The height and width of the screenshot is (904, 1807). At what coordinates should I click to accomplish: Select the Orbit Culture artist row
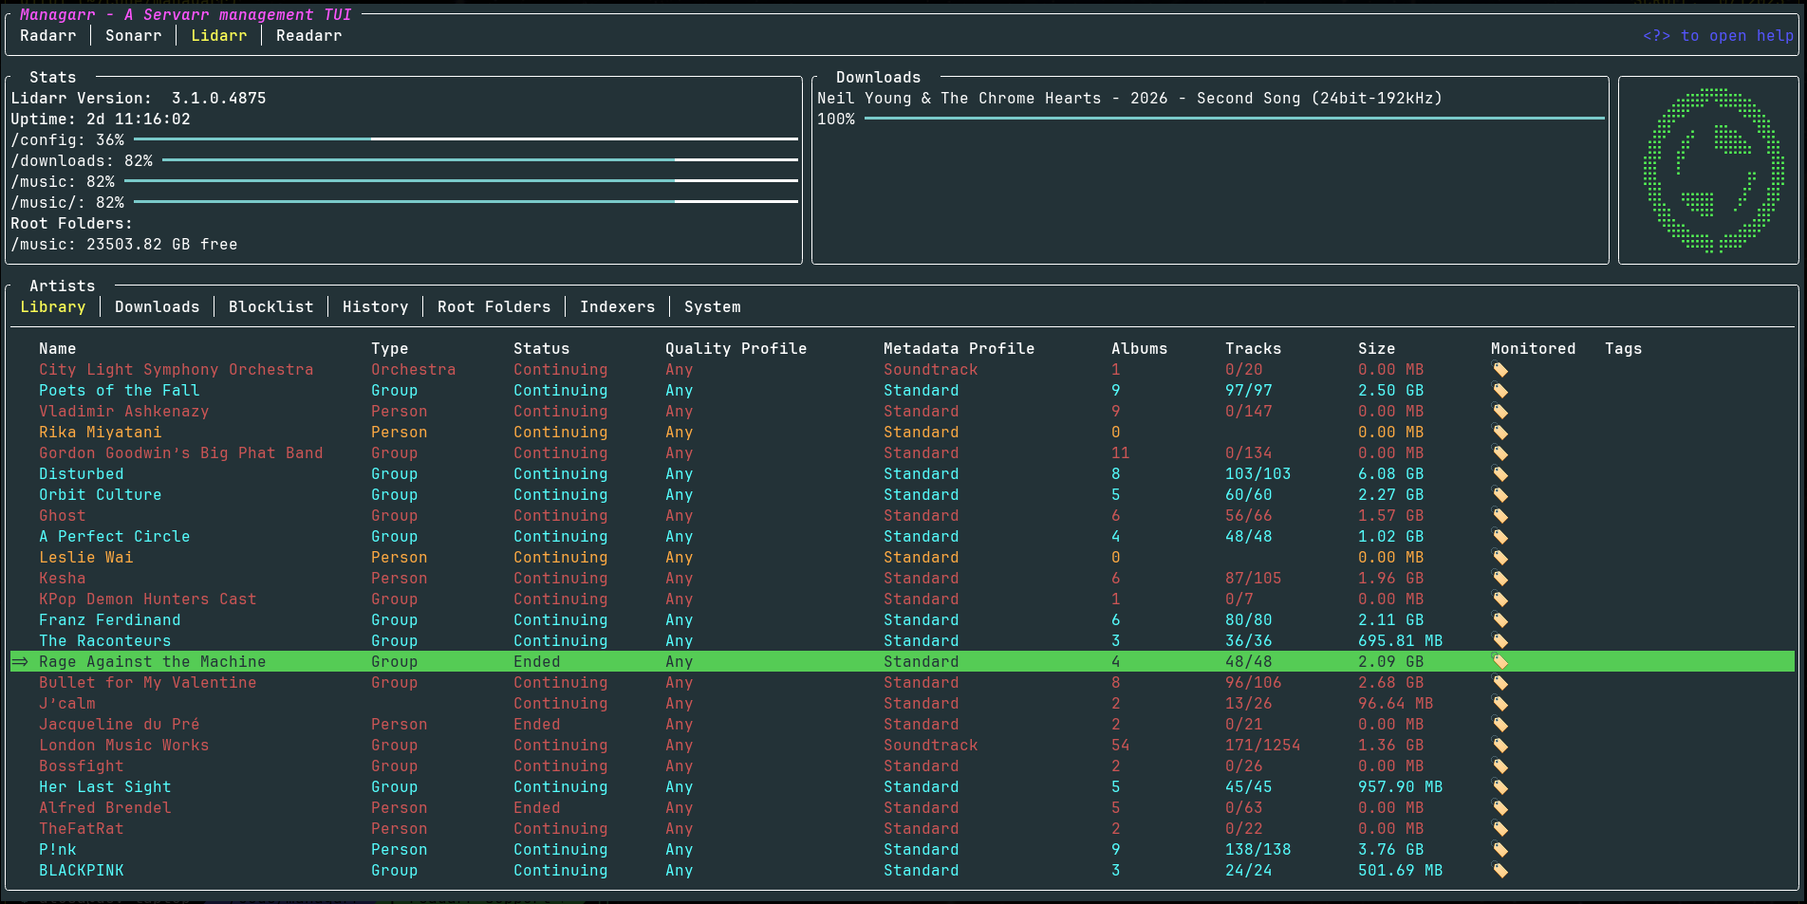pyautogui.click(x=902, y=495)
